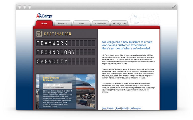Follow the footer Contact Us link
This screenshot has height=120, width=193.
tap(125, 108)
